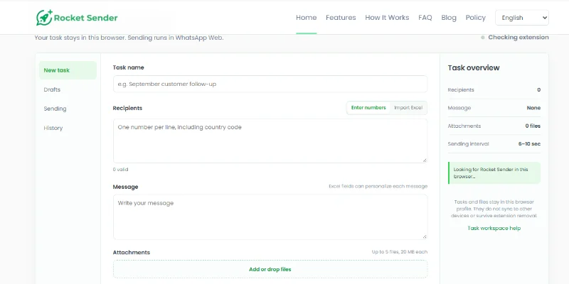This screenshot has width=569, height=284.
Task: Click the Checking extension status text
Action: point(519,38)
